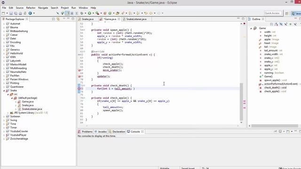Expand the Automat project
Image resolution: width=301 pixels, height=169 pixels.
(x=4, y=24)
